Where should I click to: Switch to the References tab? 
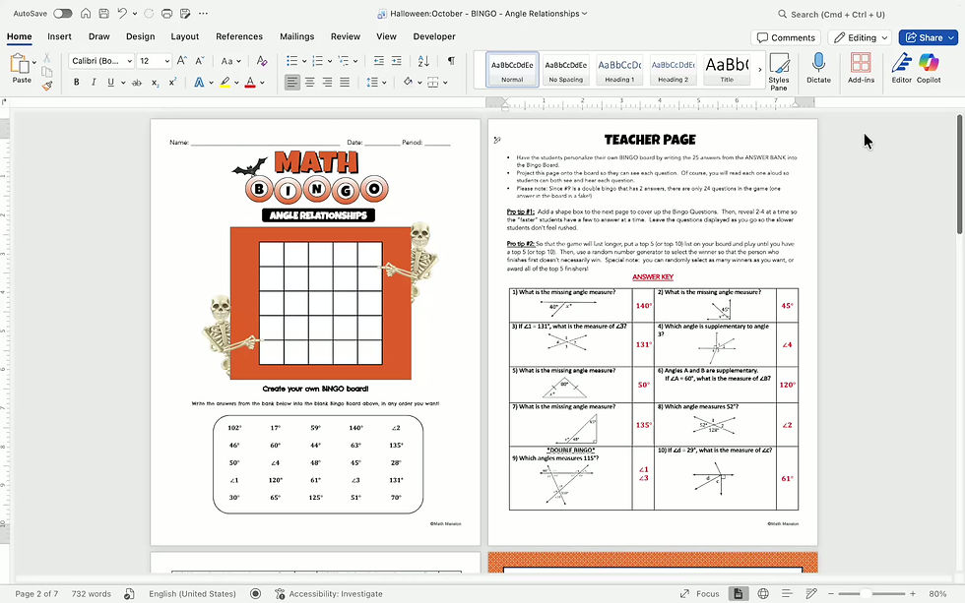coord(239,36)
